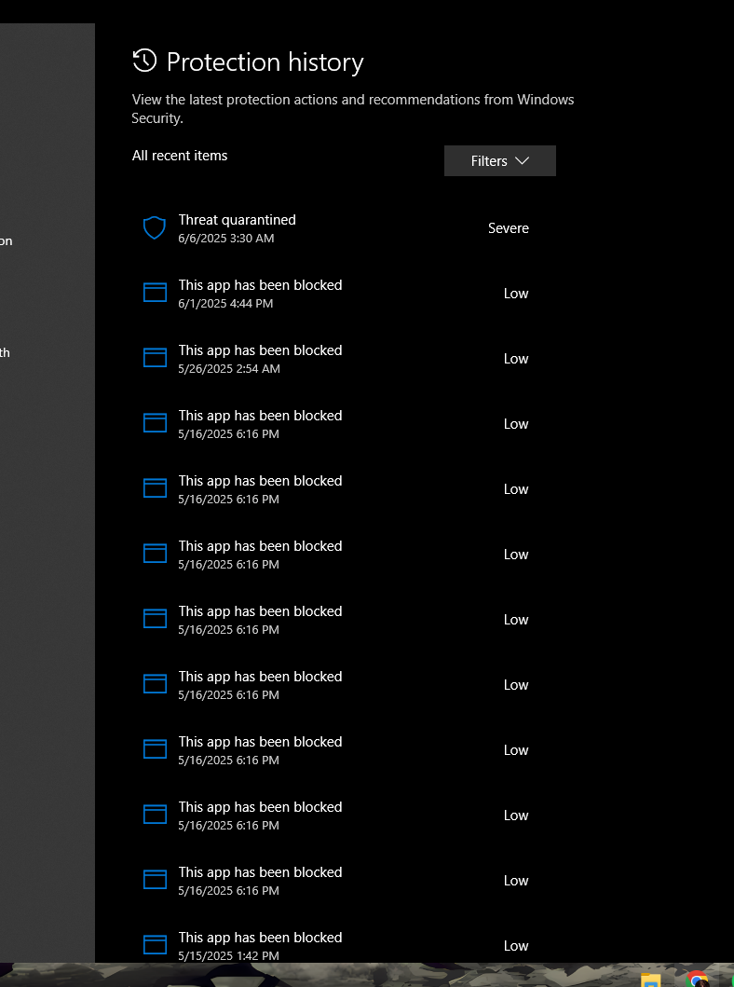Click the chevron arrow on Filters button

(x=522, y=161)
